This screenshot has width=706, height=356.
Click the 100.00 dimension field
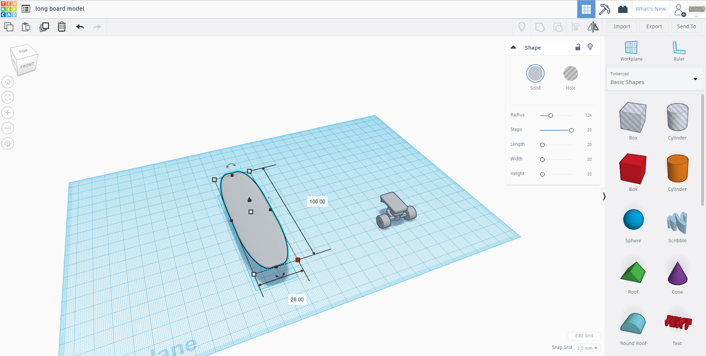(x=317, y=201)
